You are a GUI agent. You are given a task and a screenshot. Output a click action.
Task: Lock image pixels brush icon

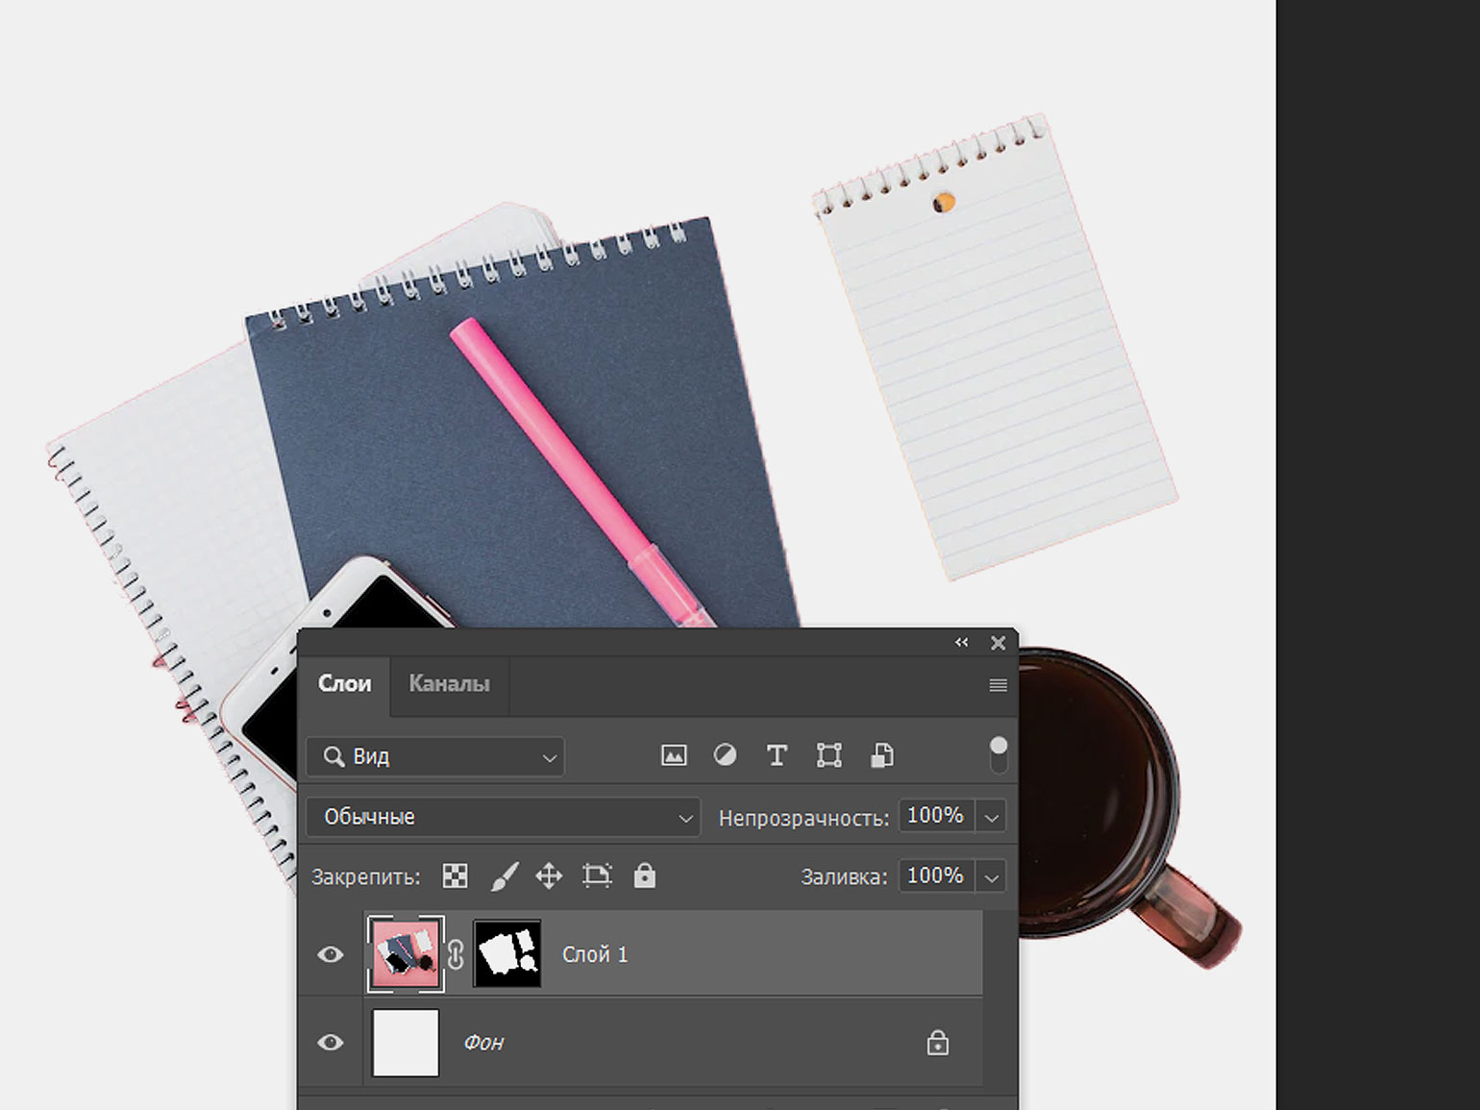click(x=504, y=876)
